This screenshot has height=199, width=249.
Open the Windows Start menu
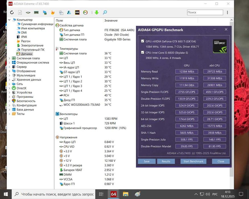click(6, 194)
